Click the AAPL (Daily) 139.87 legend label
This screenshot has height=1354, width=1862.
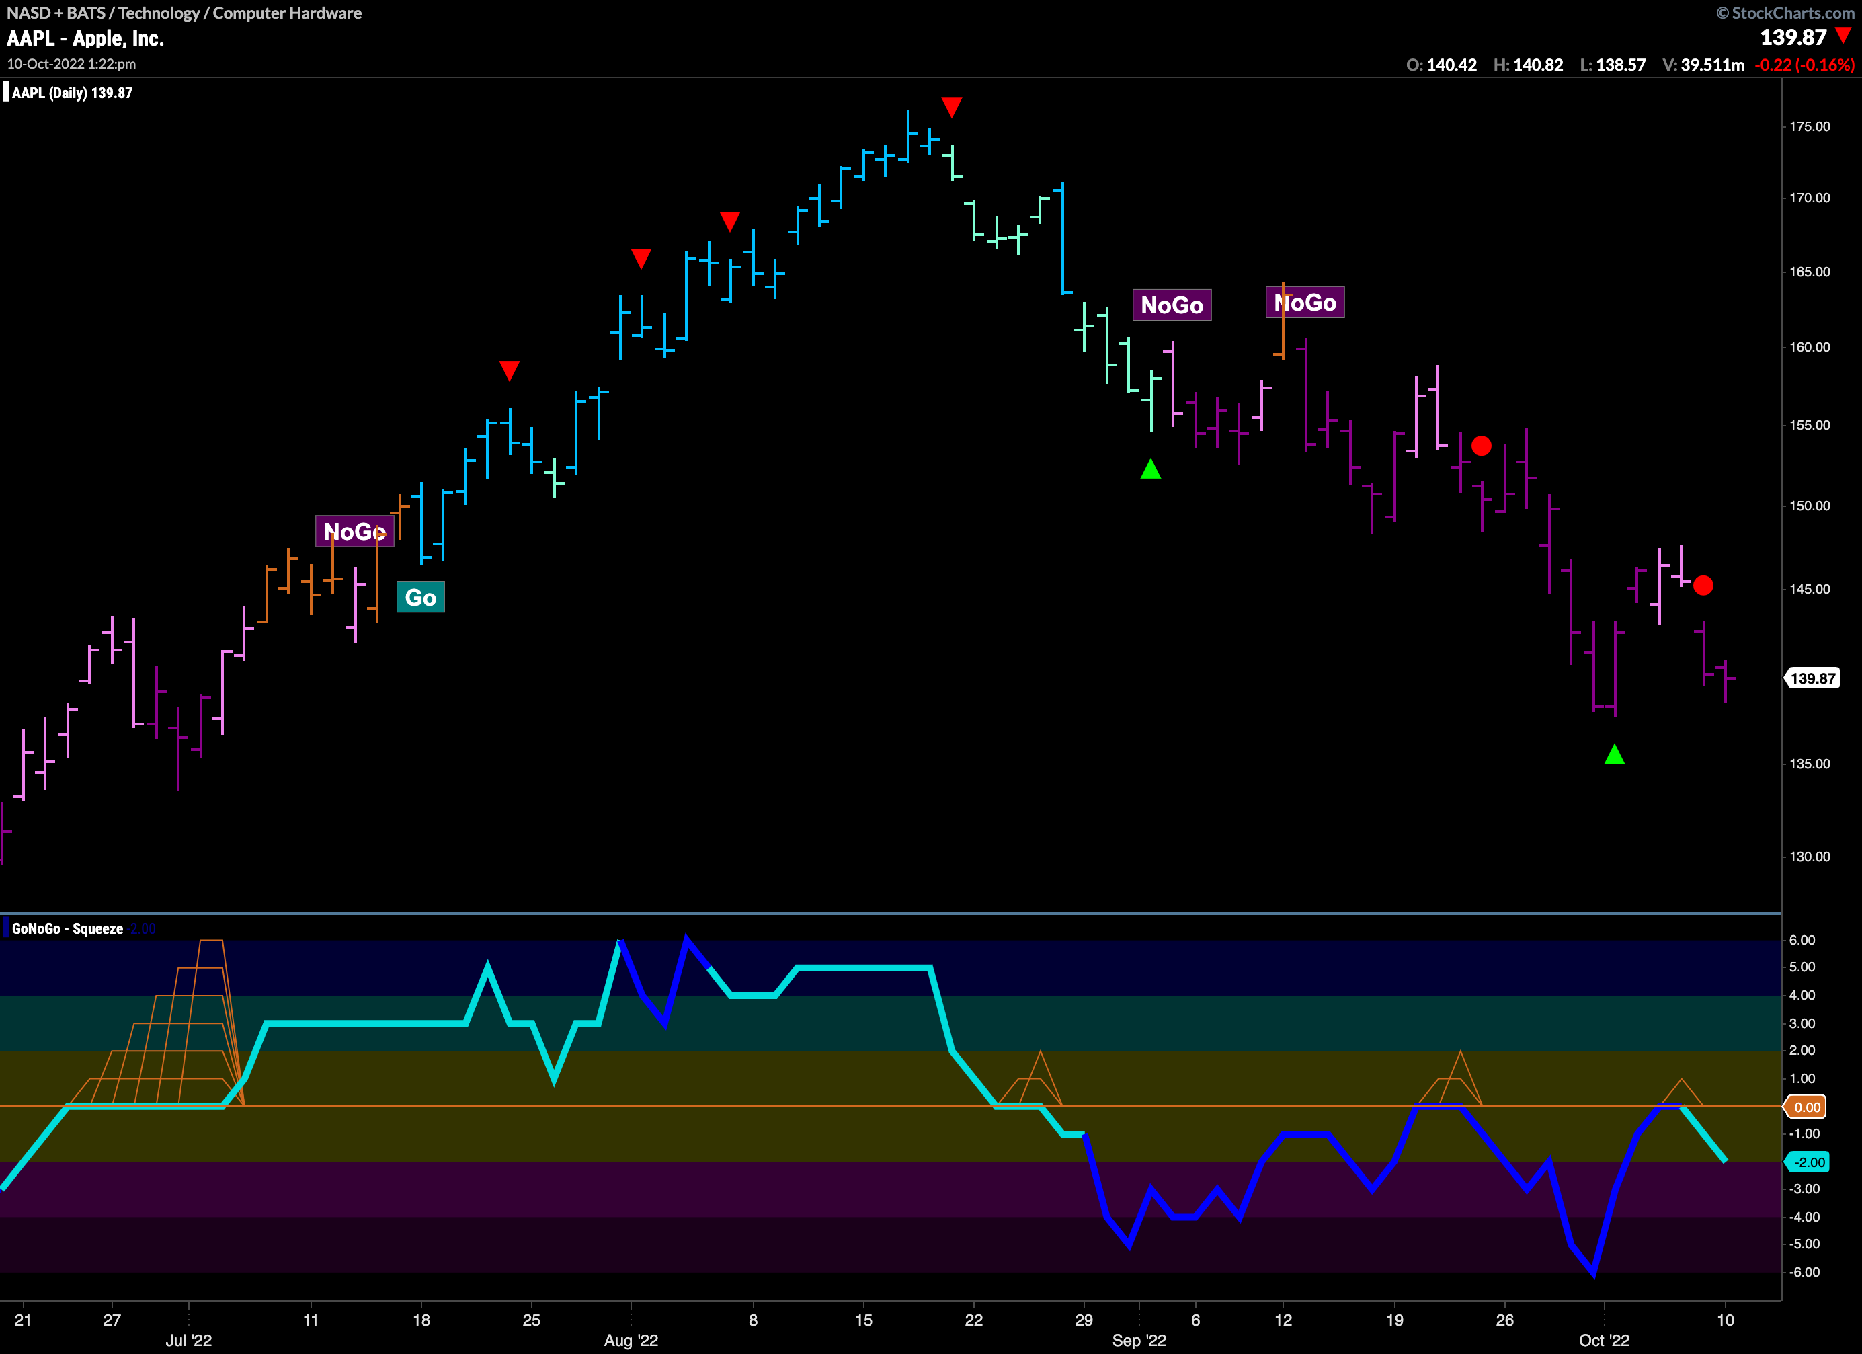coord(71,93)
